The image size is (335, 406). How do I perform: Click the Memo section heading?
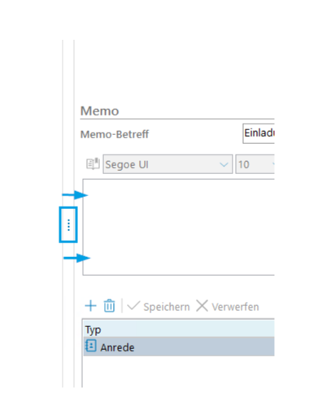pos(100,111)
